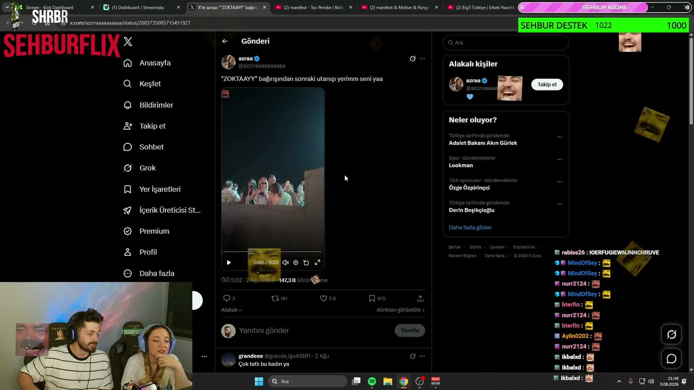This screenshot has height=390, width=694.
Task: Click Daha fazla göster under trends
Action: click(471, 227)
